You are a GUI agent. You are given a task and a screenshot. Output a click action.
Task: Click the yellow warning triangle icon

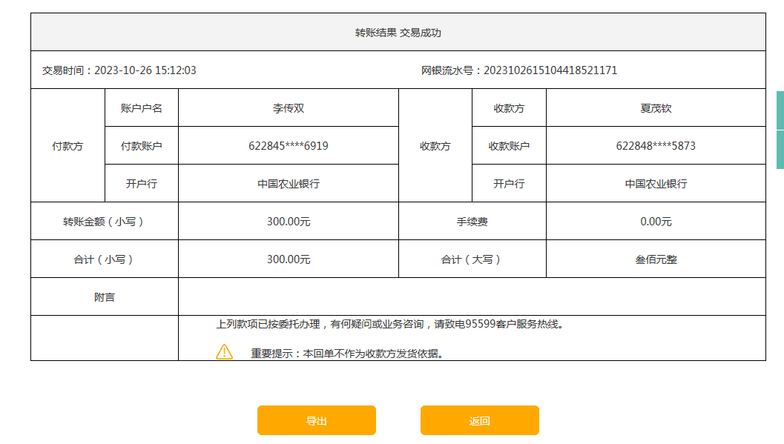(x=224, y=352)
